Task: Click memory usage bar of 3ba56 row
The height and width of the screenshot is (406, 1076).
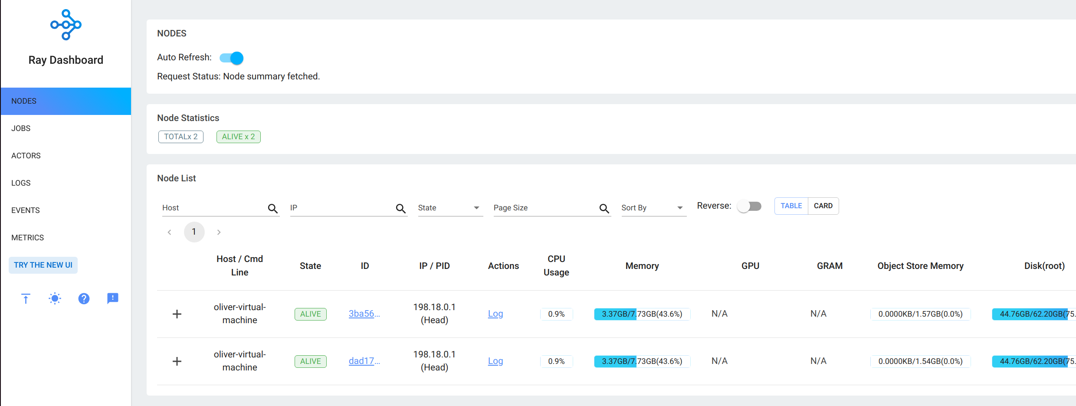Action: pyautogui.click(x=642, y=314)
